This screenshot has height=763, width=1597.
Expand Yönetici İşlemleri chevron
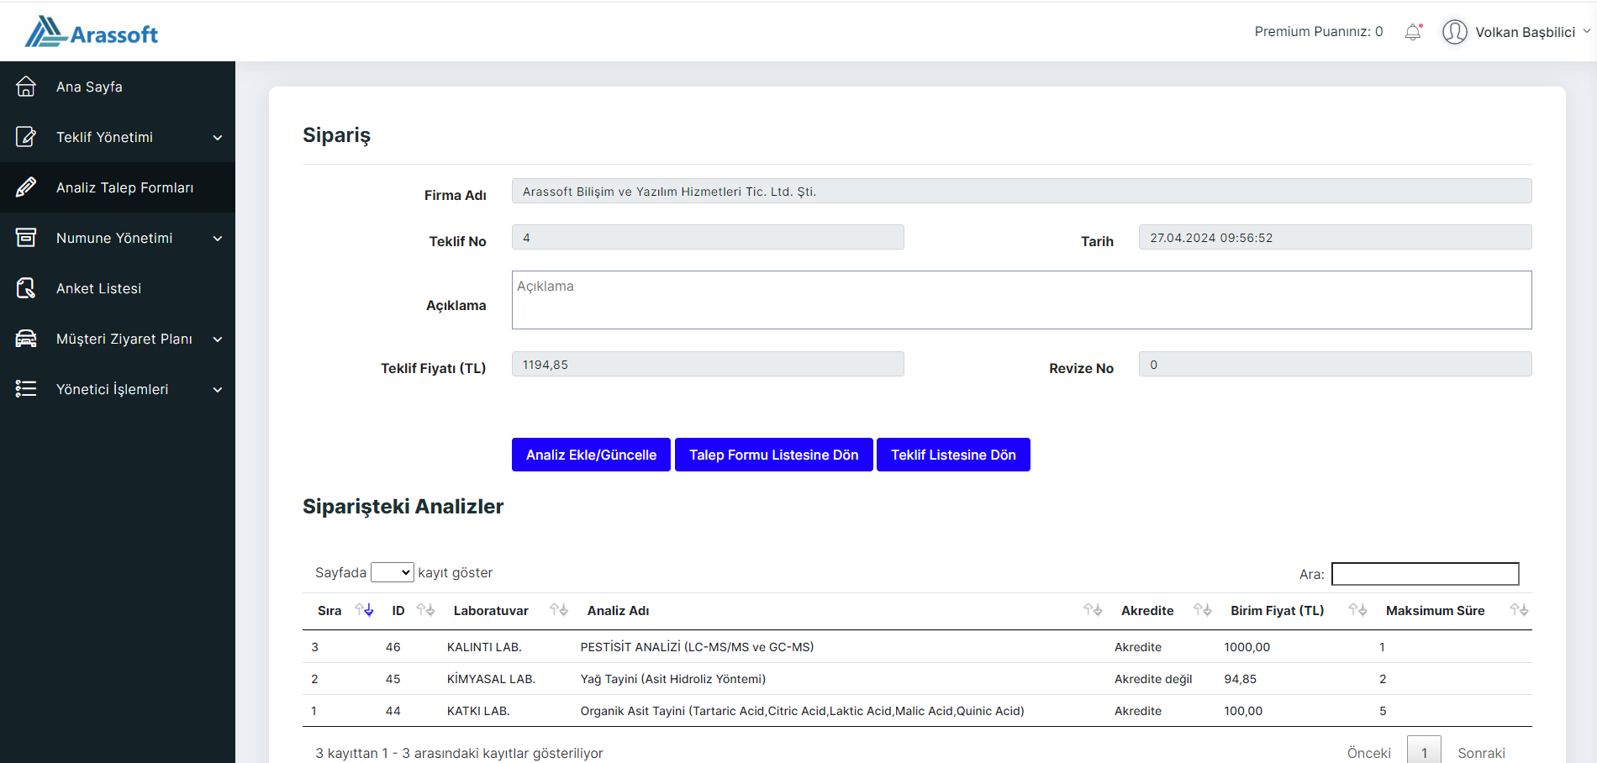[218, 390]
